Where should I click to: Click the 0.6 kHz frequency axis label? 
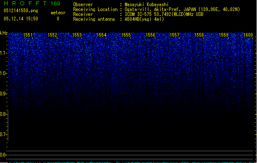[x=3, y=155]
